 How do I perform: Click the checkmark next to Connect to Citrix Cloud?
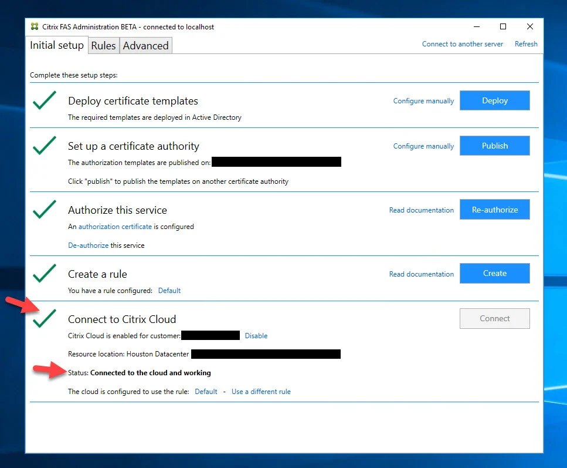45,319
